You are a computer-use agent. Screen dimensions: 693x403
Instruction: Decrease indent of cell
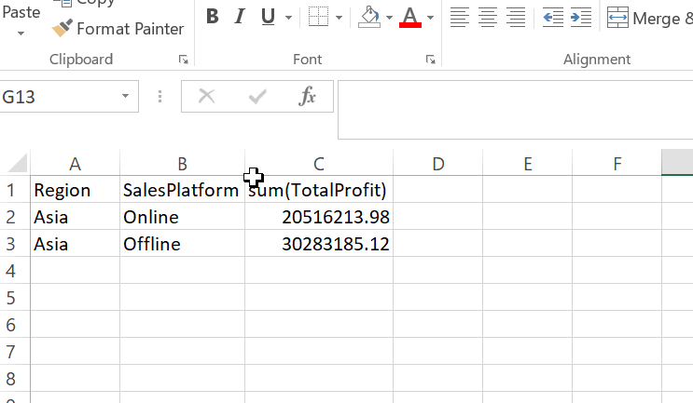click(x=553, y=18)
